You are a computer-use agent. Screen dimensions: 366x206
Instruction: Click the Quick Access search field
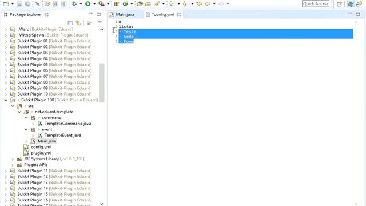tap(316, 4)
